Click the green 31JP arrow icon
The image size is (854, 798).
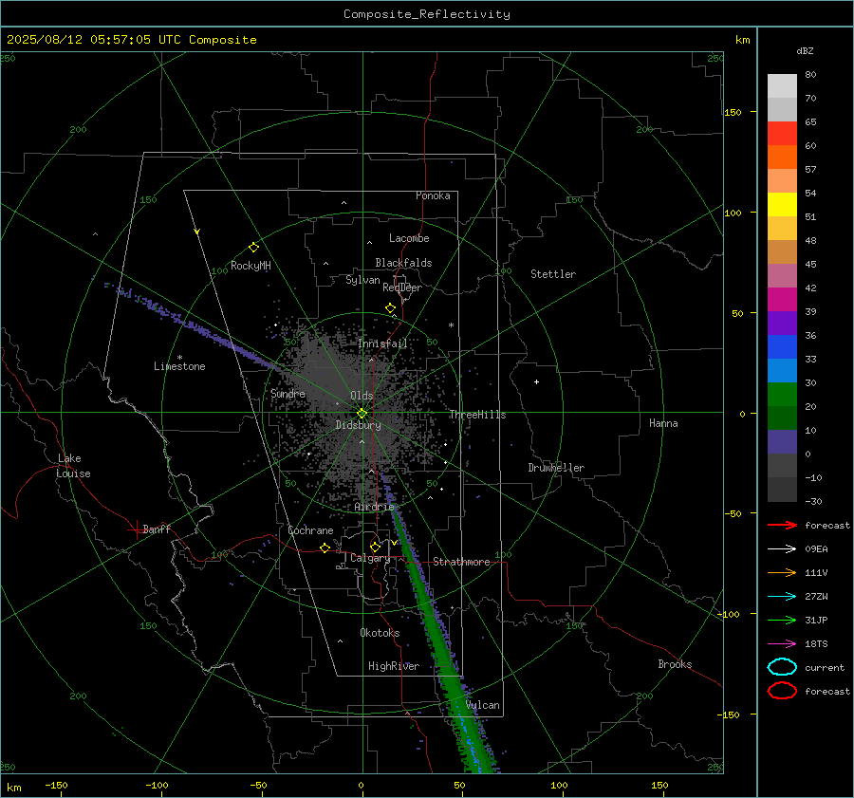tap(782, 620)
